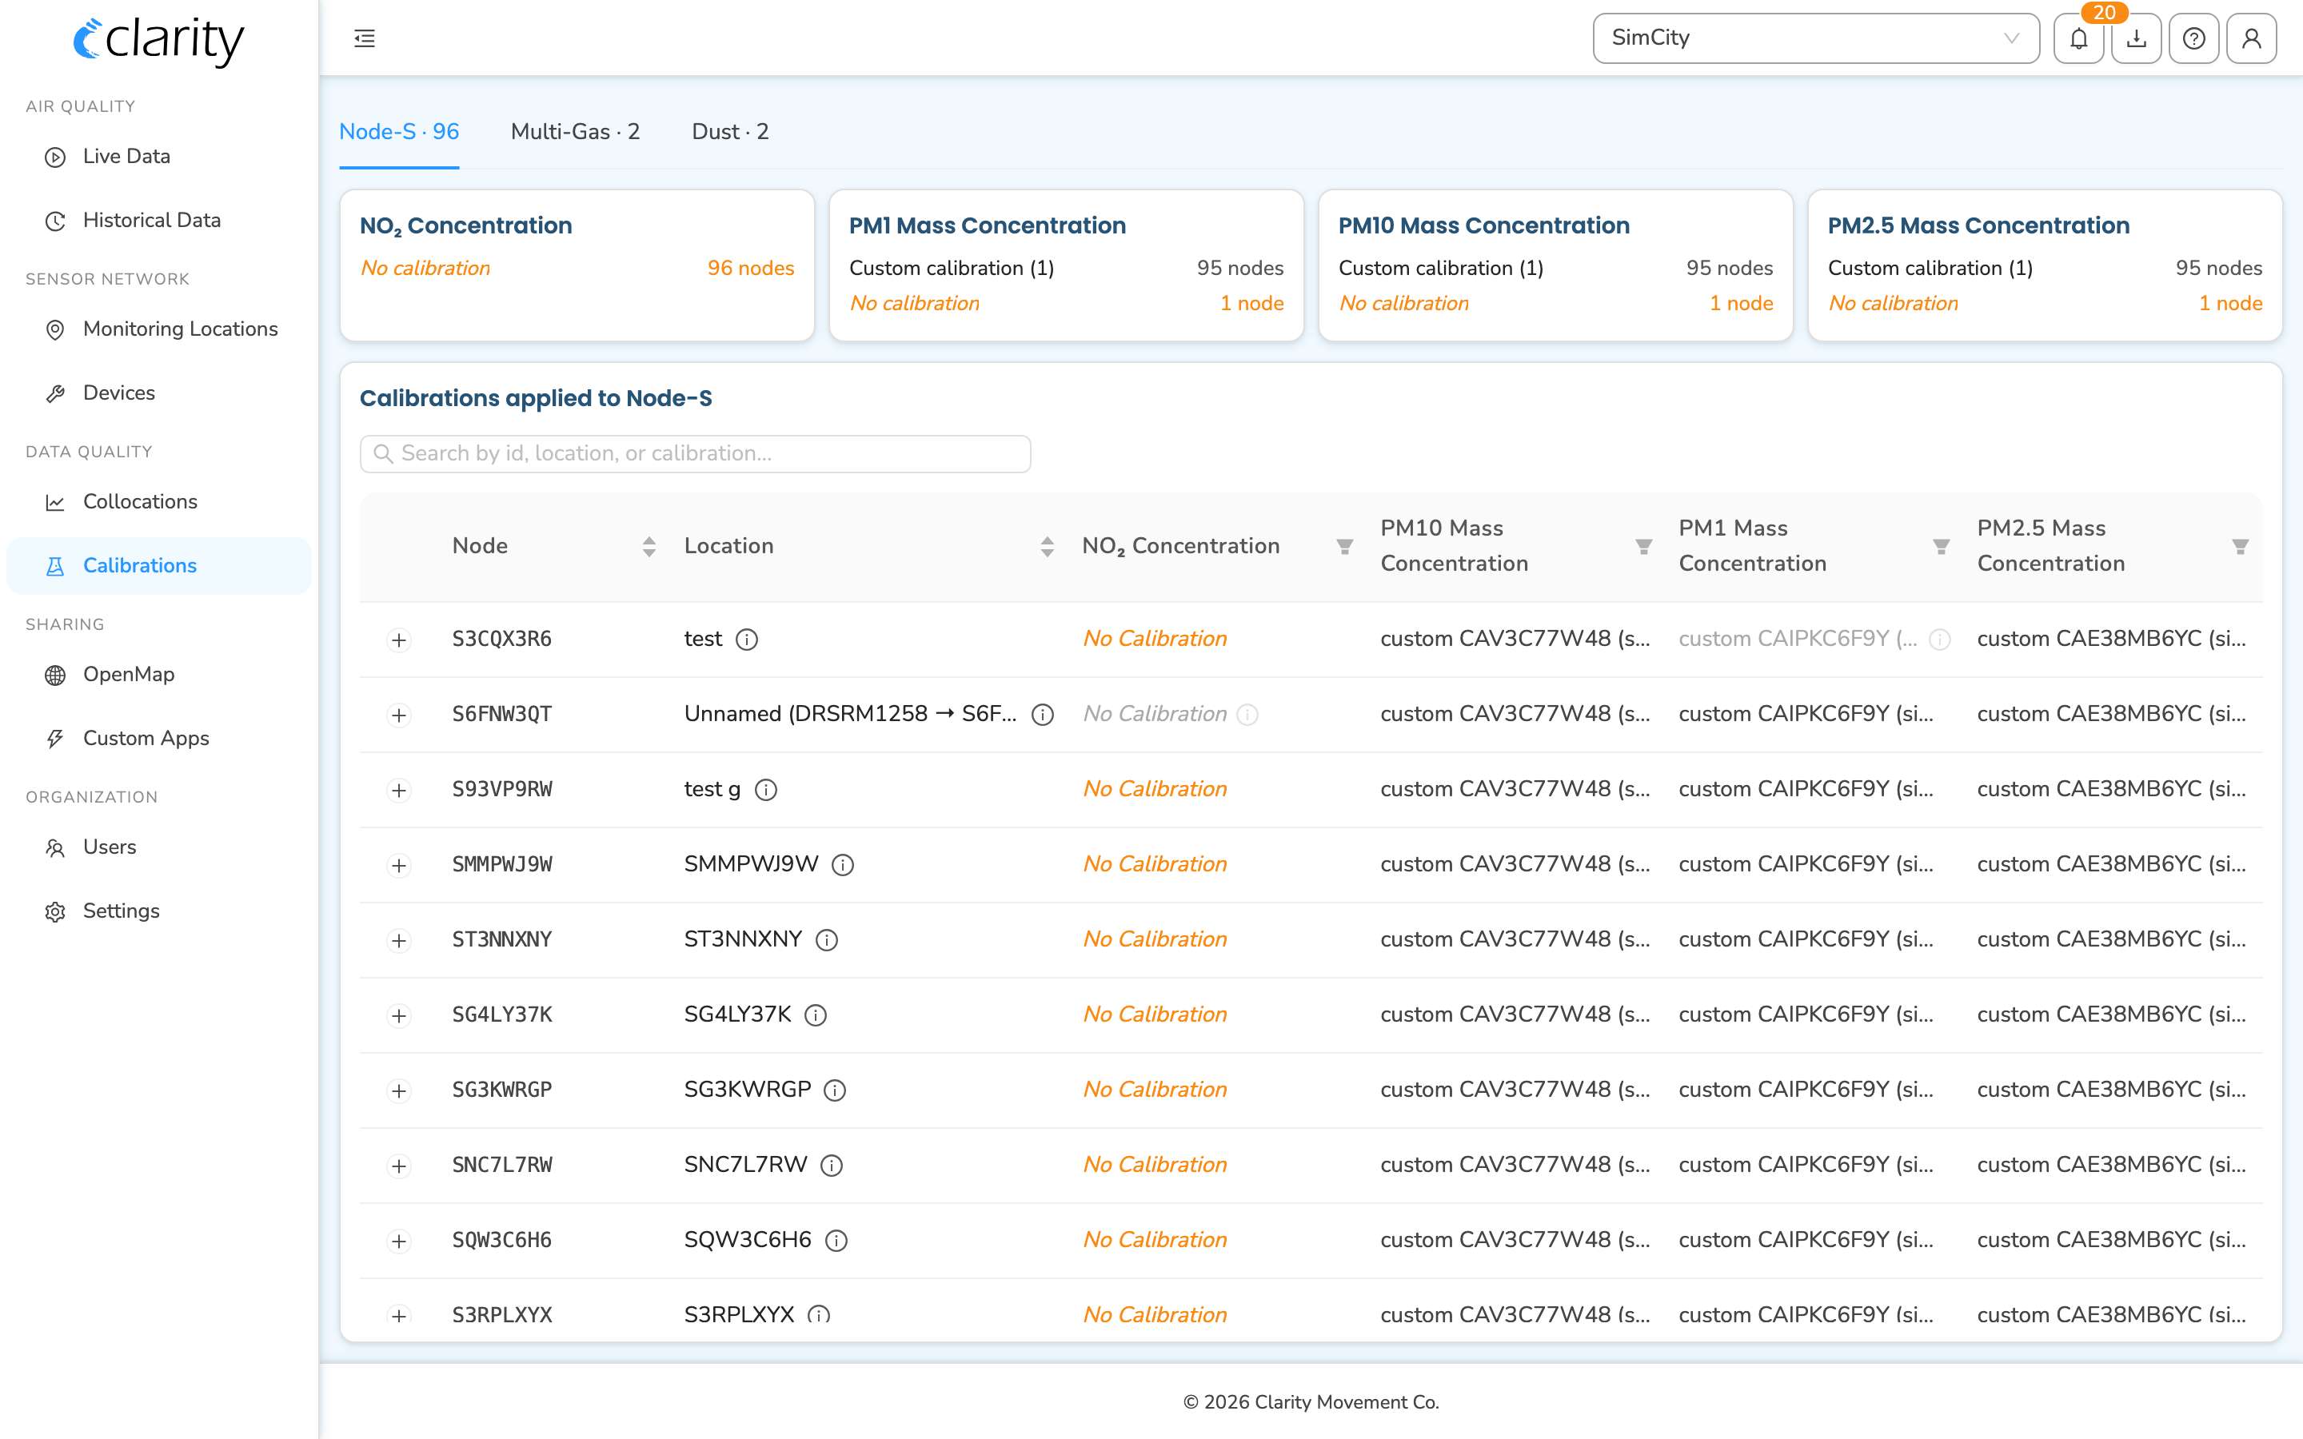Filter the NO₂ Concentration column

(x=1345, y=546)
